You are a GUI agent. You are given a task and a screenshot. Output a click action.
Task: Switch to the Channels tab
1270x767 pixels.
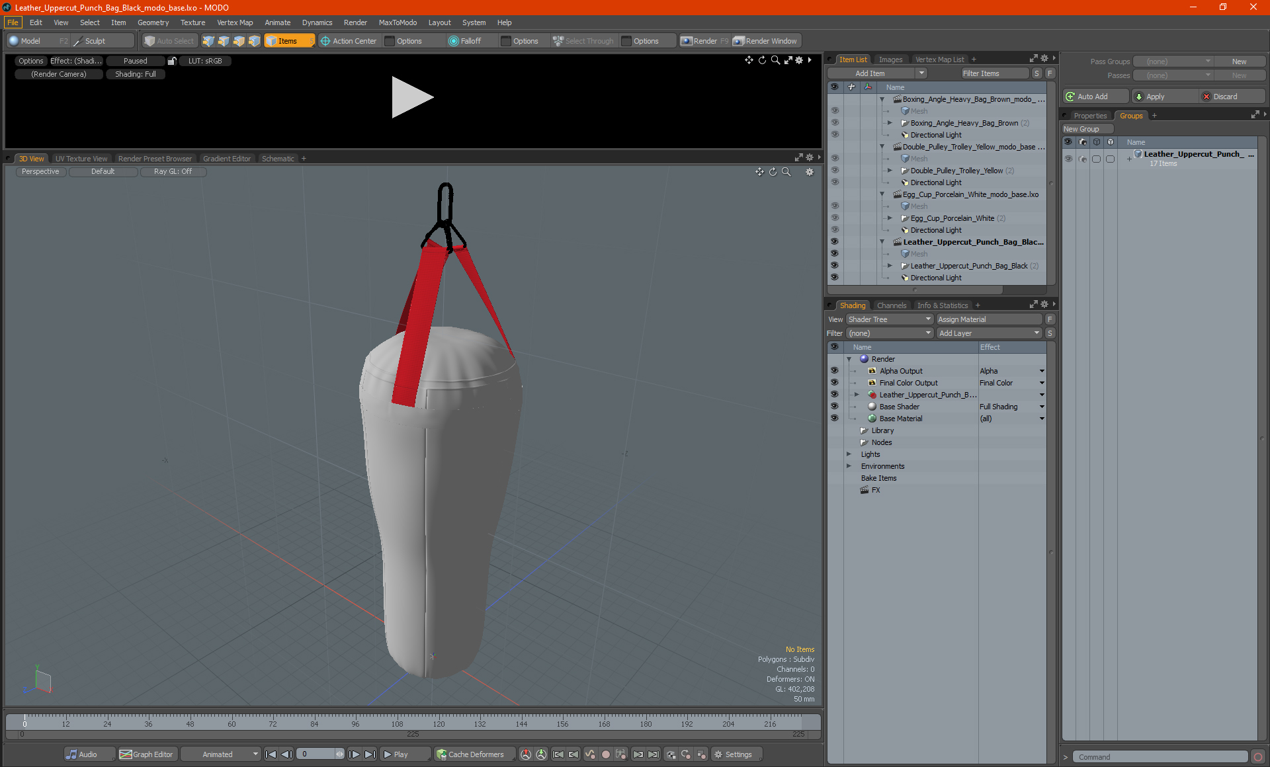pyautogui.click(x=891, y=305)
